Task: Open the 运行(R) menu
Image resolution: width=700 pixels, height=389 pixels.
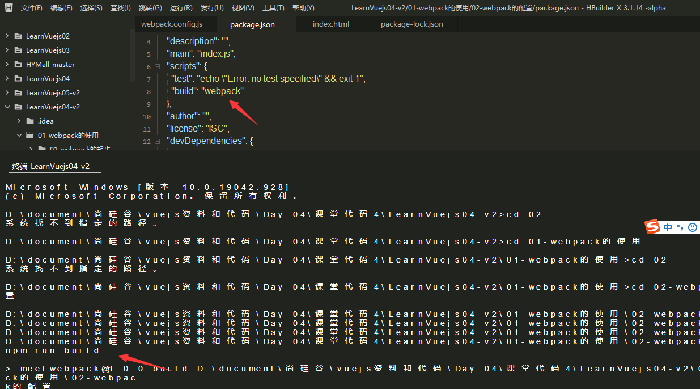Action: 181,8
